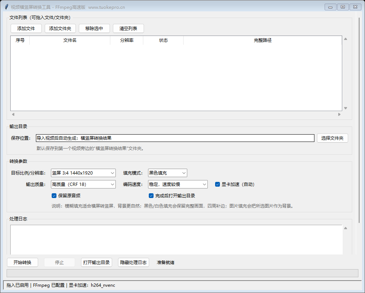The image size is (365, 293).
Task: Start conversion with 开始转换
Action: point(22,263)
